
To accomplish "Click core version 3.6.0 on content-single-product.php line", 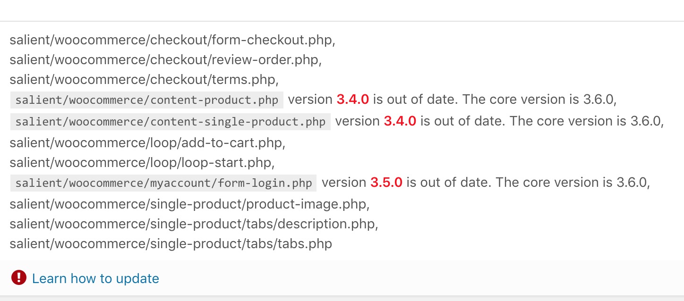I will pyautogui.click(x=646, y=121).
